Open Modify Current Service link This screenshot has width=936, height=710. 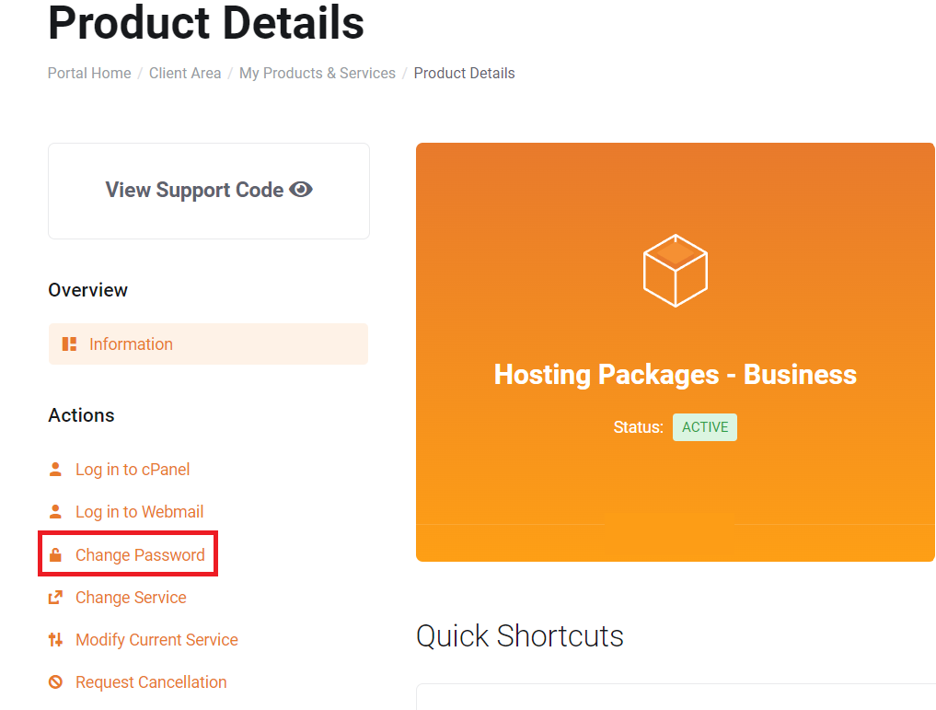[x=156, y=640]
